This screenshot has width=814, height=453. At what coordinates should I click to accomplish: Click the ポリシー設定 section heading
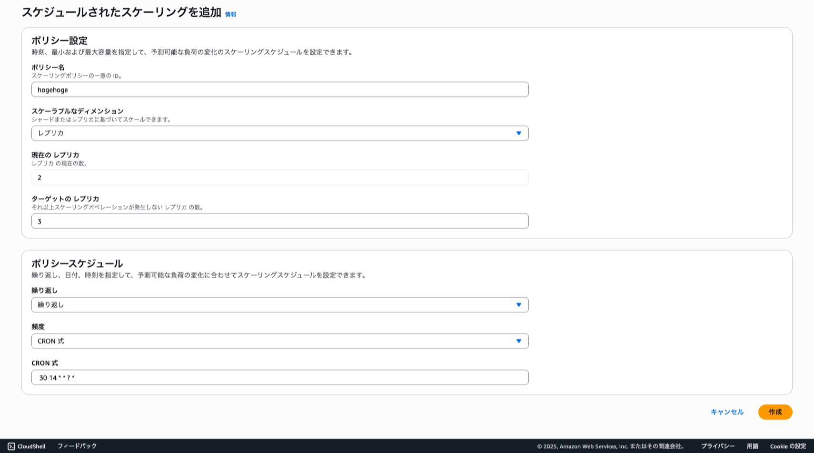(60, 40)
